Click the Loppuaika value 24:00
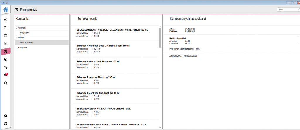This screenshot has width=300, height=130. click(188, 43)
